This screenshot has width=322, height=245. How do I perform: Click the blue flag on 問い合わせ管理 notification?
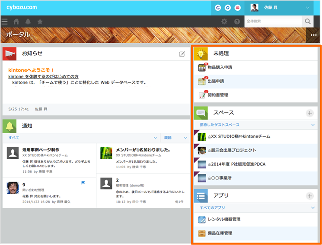click(x=83, y=183)
